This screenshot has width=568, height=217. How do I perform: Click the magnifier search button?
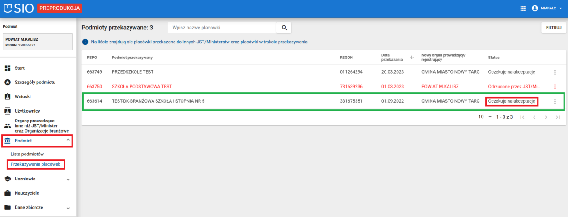pyautogui.click(x=284, y=28)
